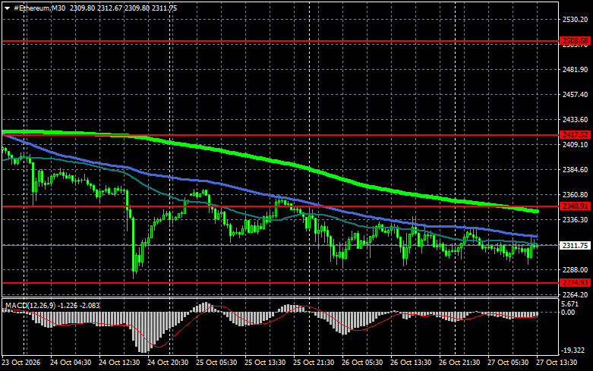
Task: Click the 2384.60 price scale value
Action: pyautogui.click(x=576, y=170)
